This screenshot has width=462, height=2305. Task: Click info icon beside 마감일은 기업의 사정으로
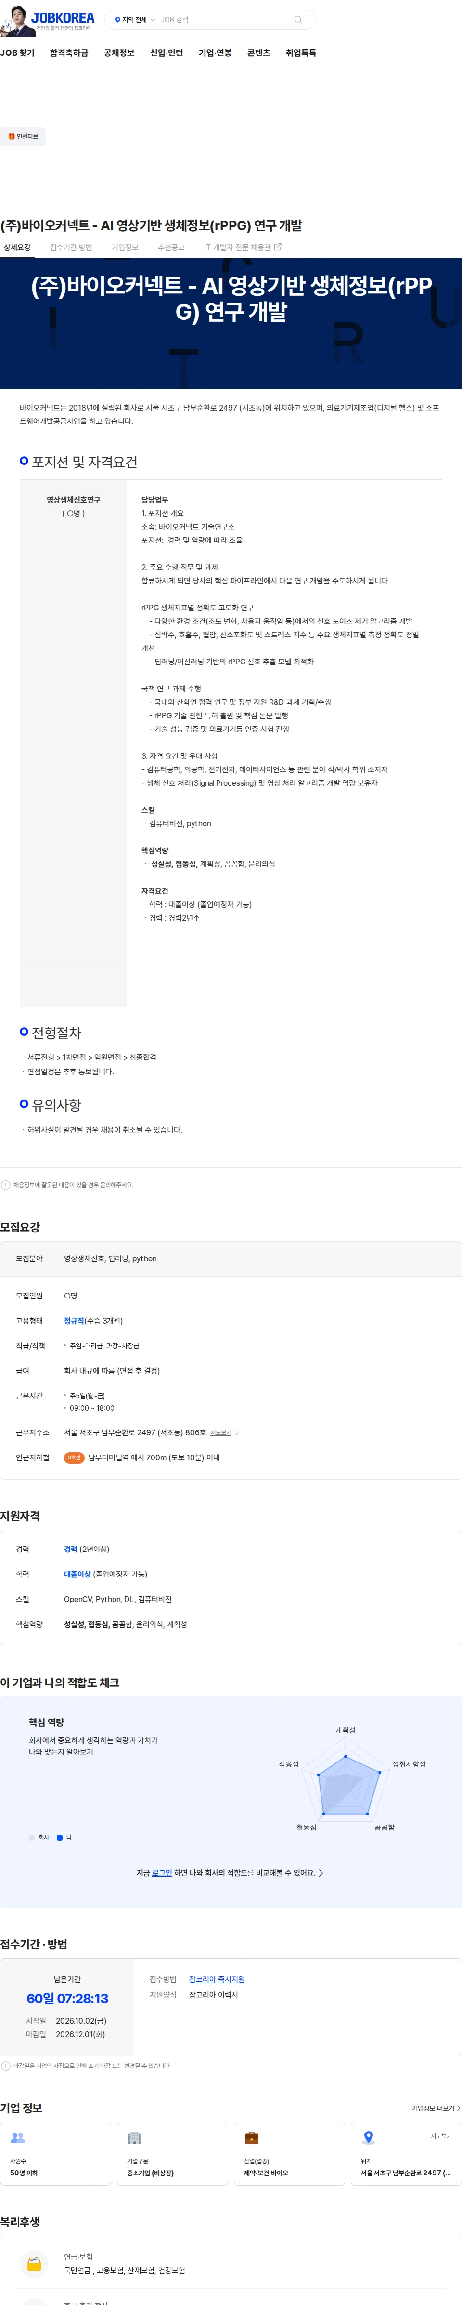point(5,2066)
